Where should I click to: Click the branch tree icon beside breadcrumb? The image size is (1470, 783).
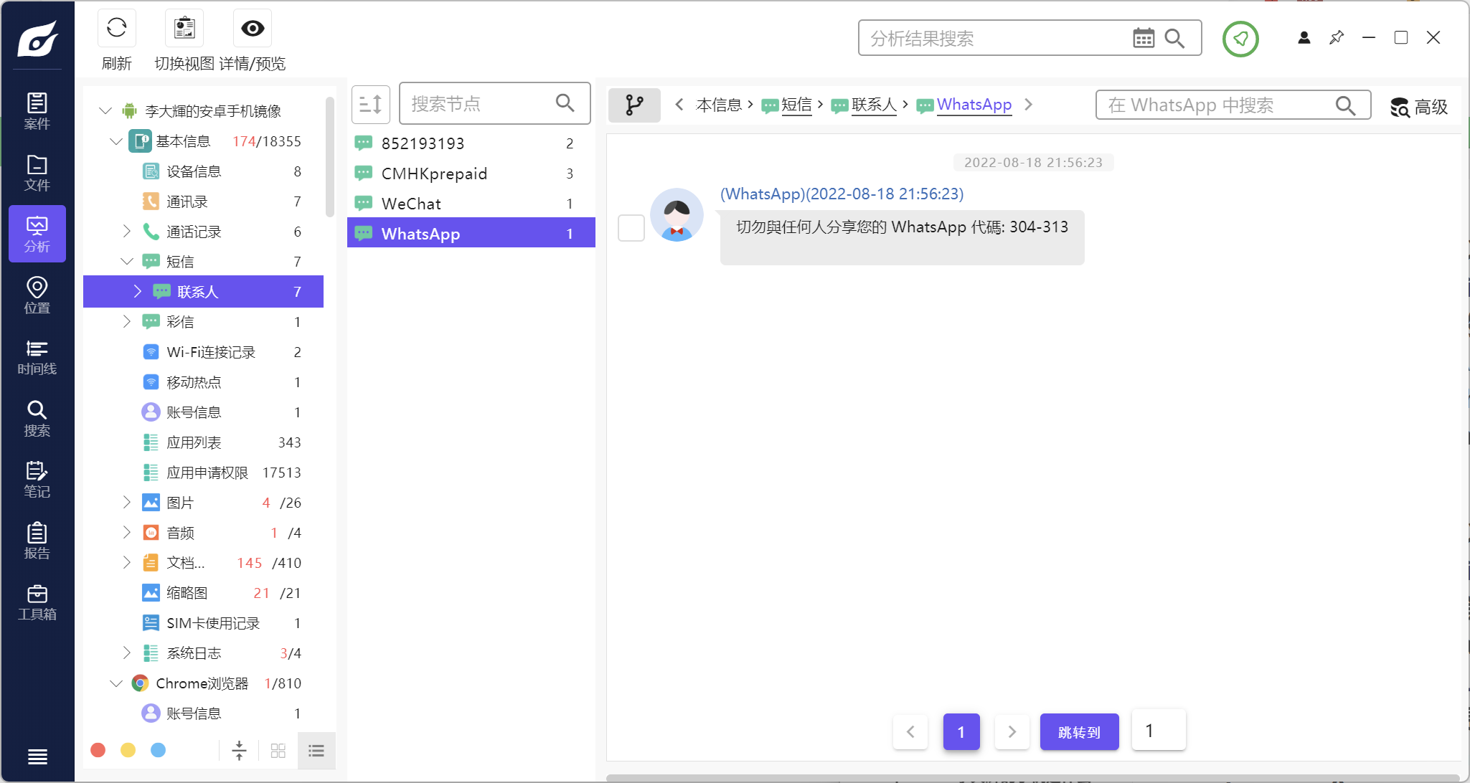633,105
